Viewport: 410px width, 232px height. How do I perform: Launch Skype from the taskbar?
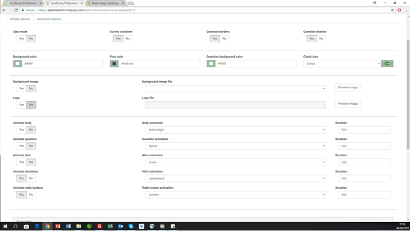(130, 226)
